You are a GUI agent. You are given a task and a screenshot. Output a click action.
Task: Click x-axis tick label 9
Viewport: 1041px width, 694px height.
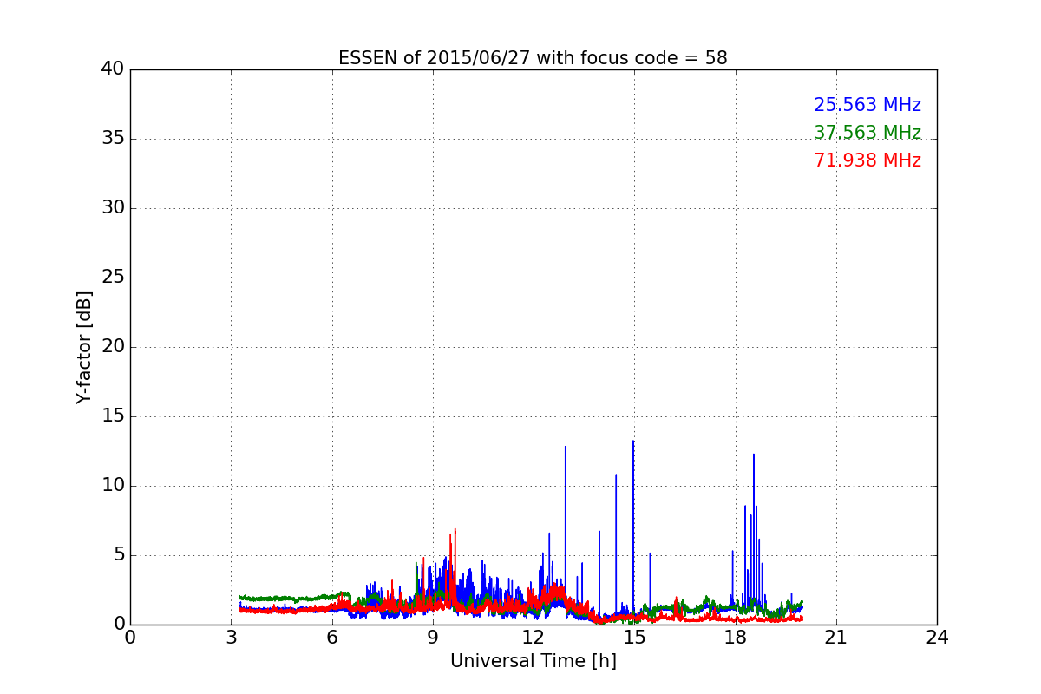pyautogui.click(x=433, y=638)
